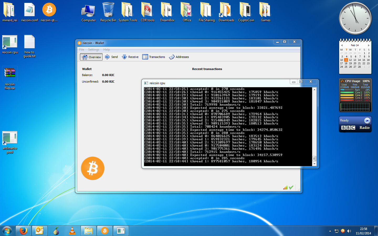Click the network connections signal icon

[x=285, y=187]
